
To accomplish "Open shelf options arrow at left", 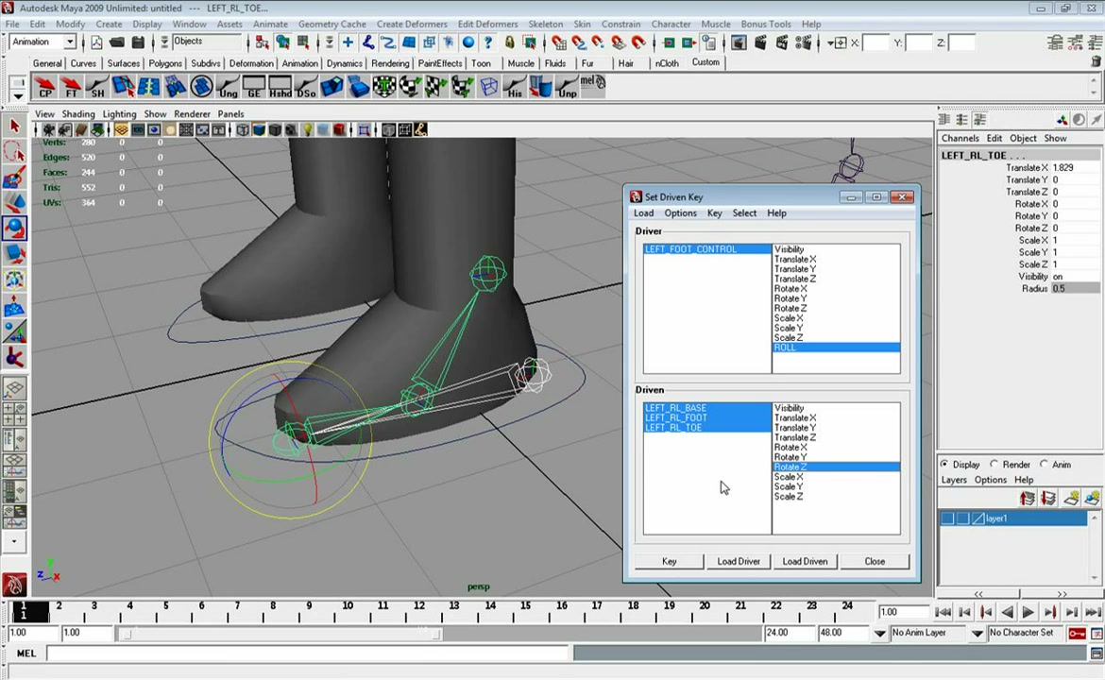I will tap(18, 95).
